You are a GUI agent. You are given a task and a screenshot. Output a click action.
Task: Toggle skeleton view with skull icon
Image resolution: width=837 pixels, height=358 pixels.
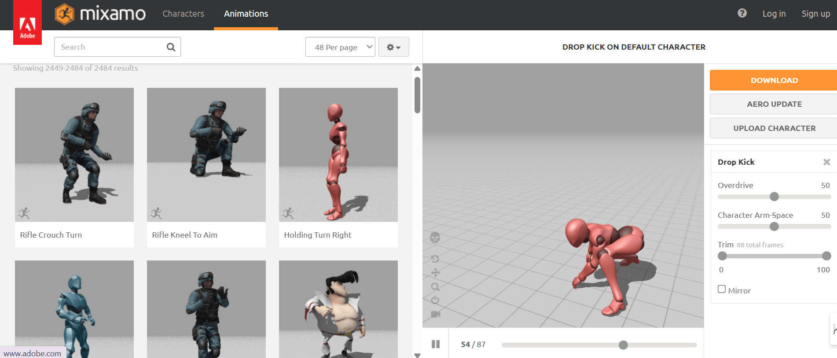[435, 238]
